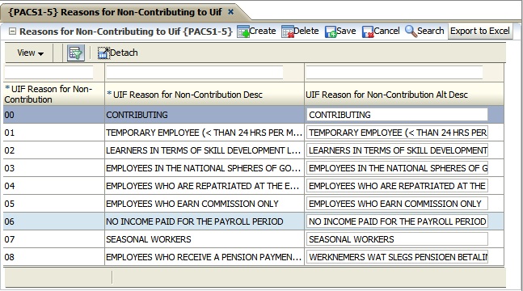Click TEMPORARY EMPLOYEE description cell

[x=205, y=133]
